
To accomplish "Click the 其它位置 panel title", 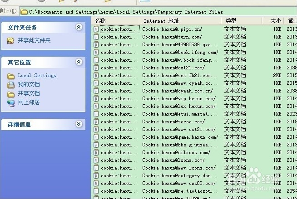I will click(20, 63).
